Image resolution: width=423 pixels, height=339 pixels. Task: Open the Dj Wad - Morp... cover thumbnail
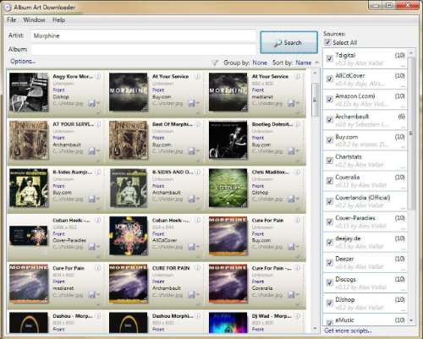[228, 323]
